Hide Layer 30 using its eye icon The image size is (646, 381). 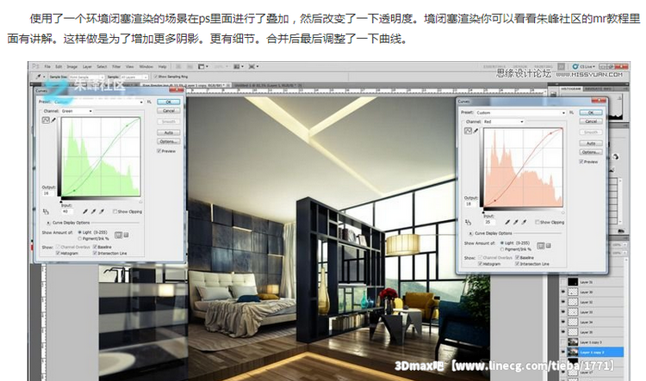pos(563,292)
